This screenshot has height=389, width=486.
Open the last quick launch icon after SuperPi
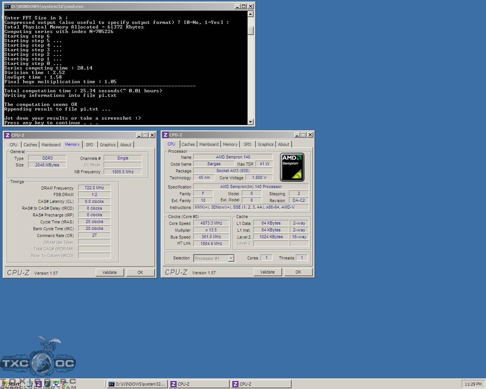[65, 384]
